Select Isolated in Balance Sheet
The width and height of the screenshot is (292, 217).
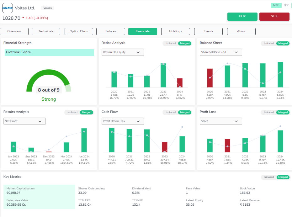point(269,43)
